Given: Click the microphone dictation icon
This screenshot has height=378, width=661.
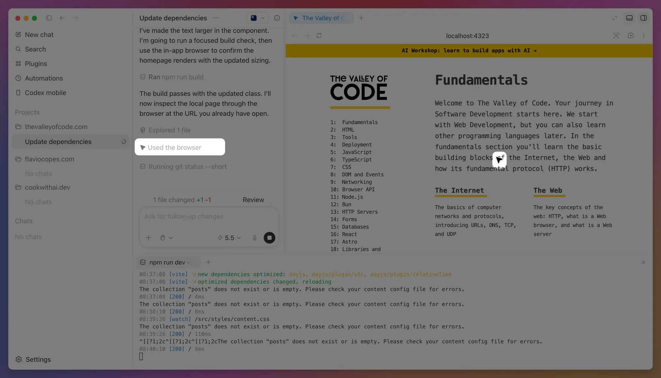Looking at the screenshot, I should [254, 238].
